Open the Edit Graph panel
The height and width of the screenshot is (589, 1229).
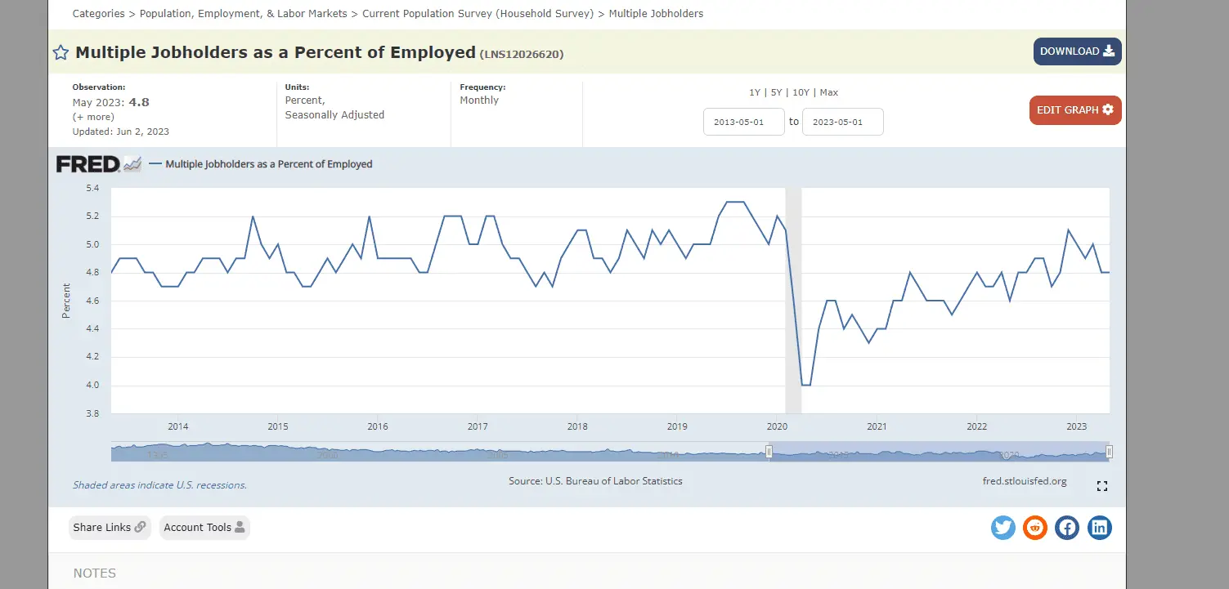pyautogui.click(x=1074, y=110)
